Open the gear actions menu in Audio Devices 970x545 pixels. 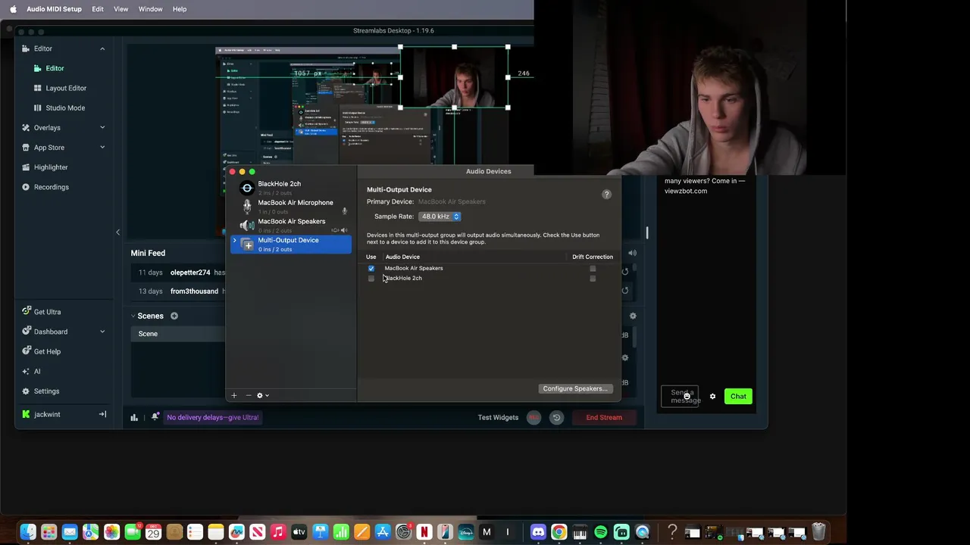click(x=262, y=395)
